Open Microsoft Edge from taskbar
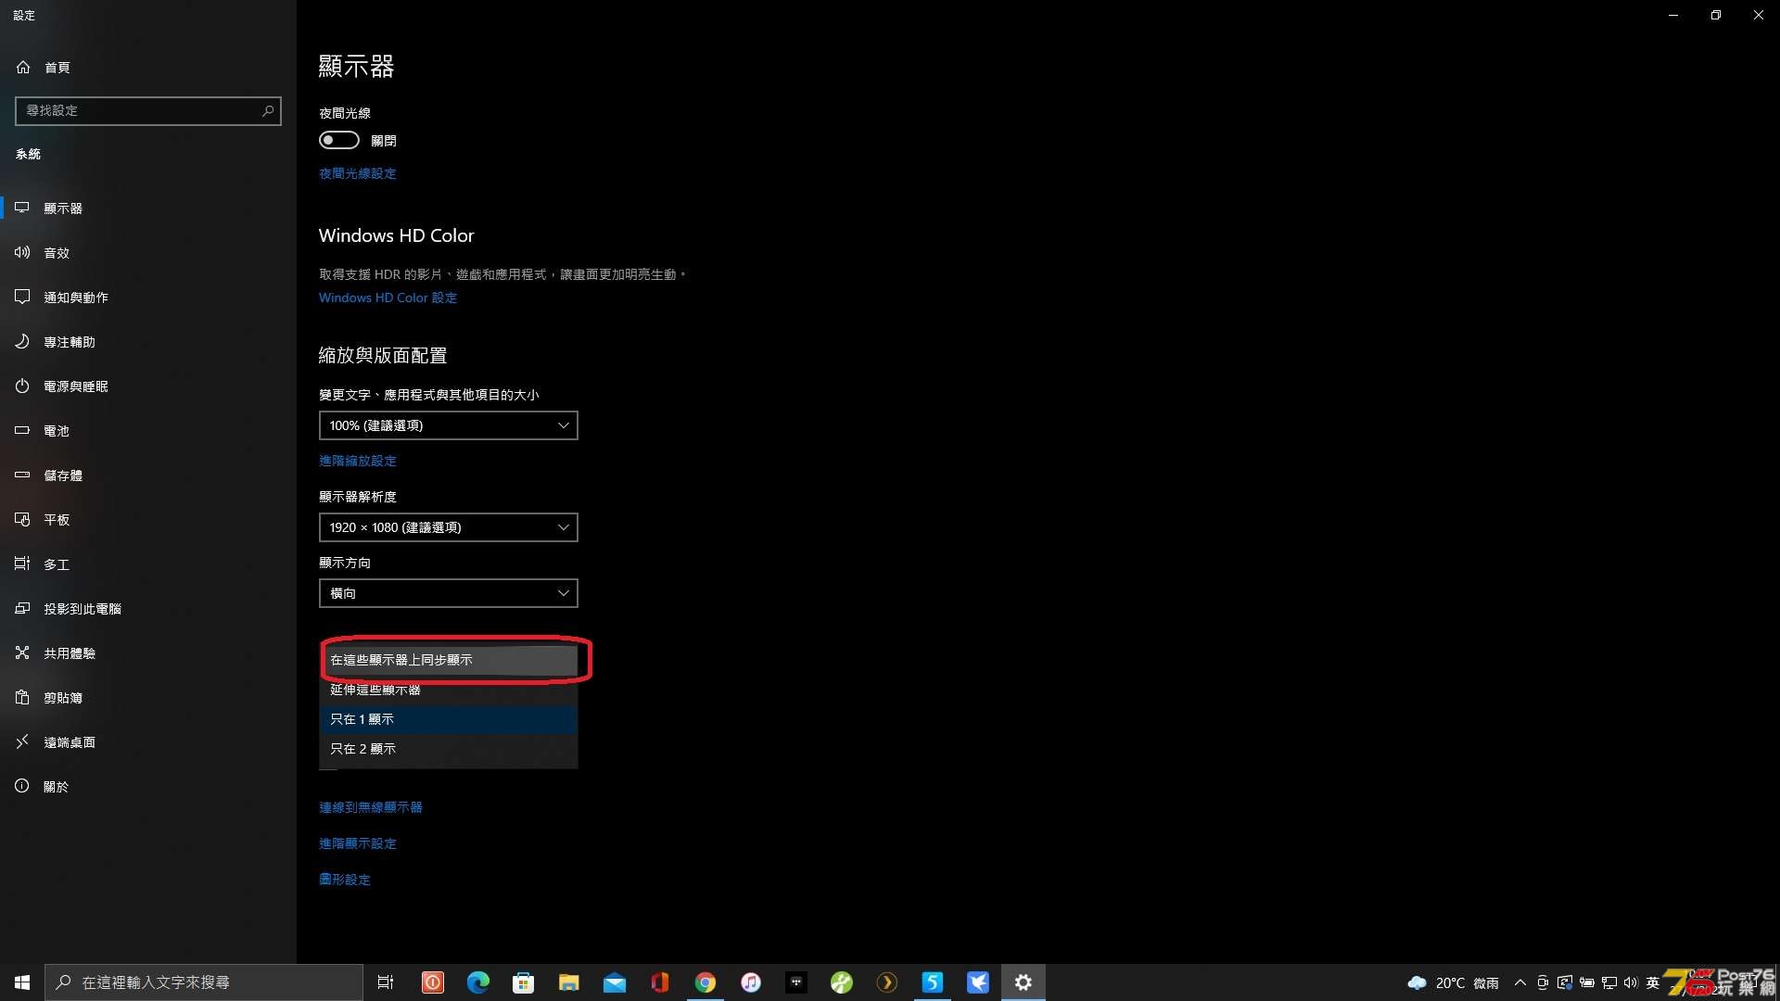1780x1001 pixels. (x=477, y=982)
